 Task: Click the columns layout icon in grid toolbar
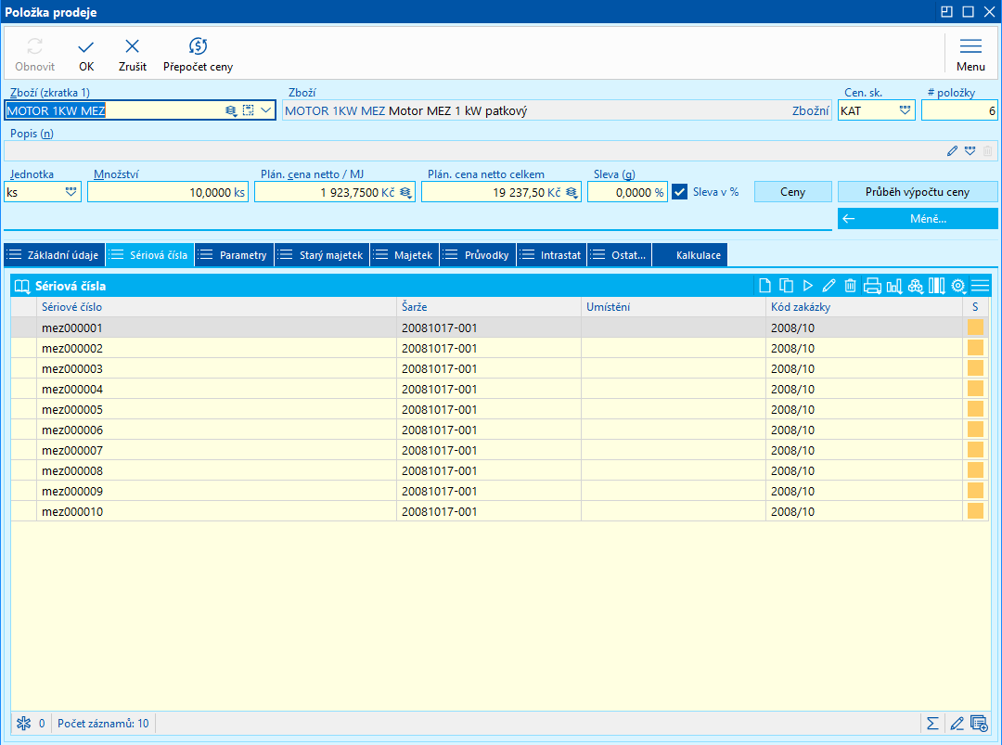point(936,286)
